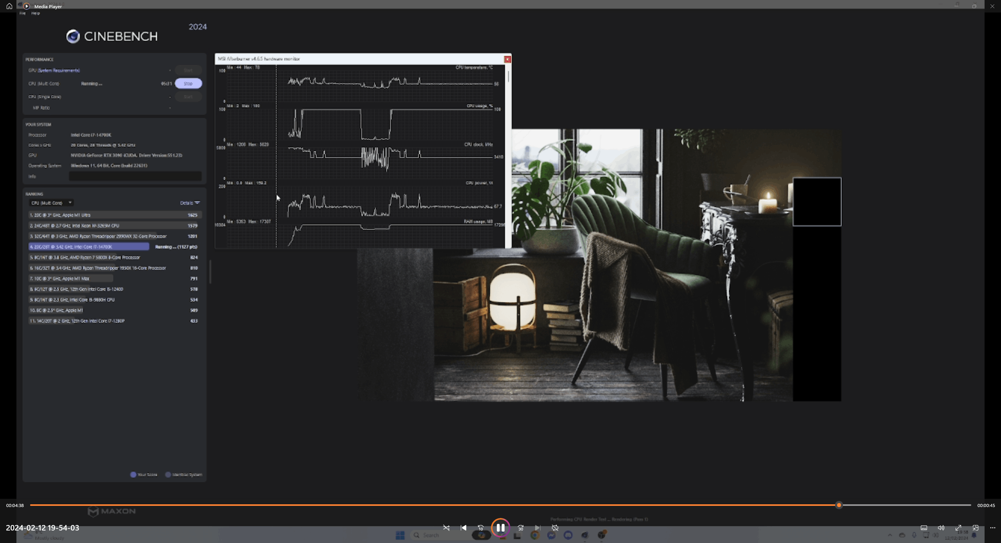Open the File menu
This screenshot has width=1001, height=543.
pos(23,13)
